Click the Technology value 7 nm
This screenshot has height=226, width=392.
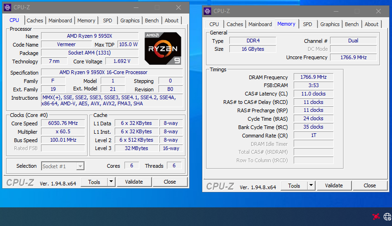point(54,61)
